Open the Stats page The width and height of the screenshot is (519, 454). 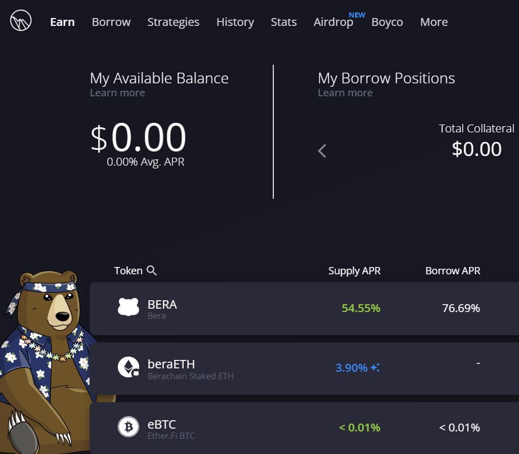click(x=283, y=22)
